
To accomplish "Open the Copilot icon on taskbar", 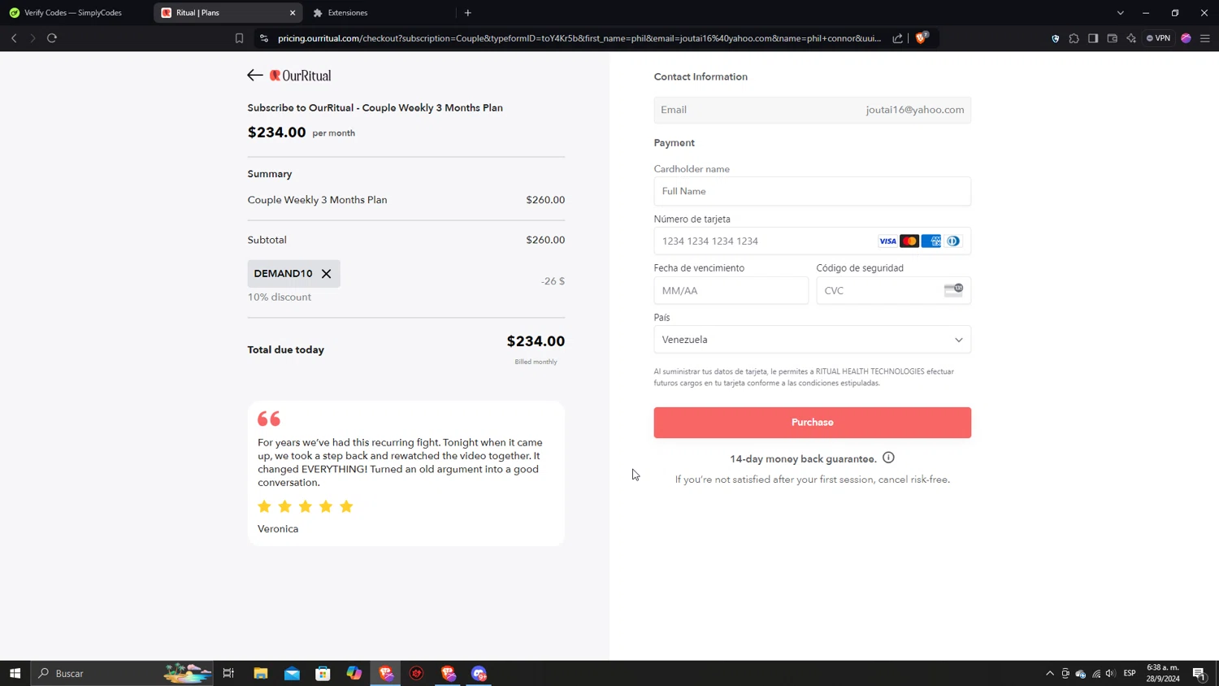I will coord(354,673).
